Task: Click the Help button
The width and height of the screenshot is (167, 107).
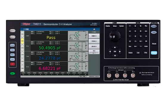Action: [x=12, y=50]
